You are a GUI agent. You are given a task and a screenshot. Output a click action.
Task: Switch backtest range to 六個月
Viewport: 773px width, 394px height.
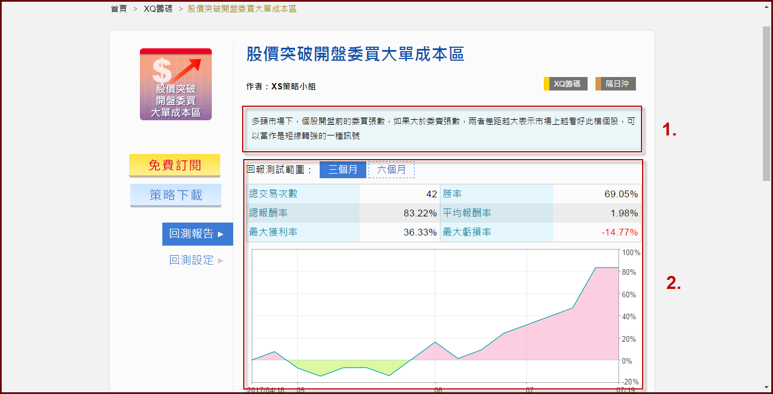tap(391, 170)
